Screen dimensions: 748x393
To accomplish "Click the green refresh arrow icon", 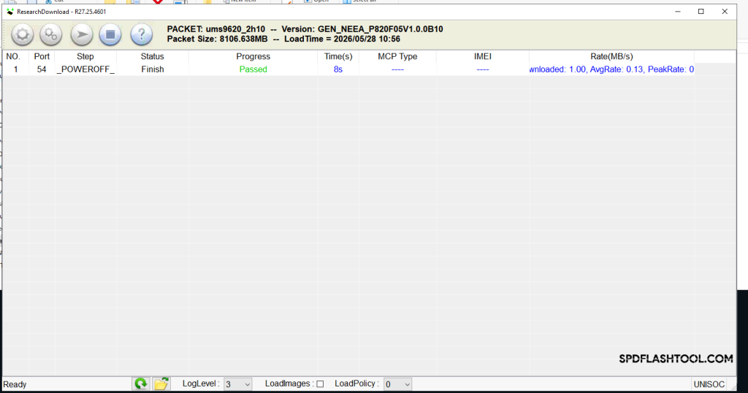I will click(x=141, y=384).
